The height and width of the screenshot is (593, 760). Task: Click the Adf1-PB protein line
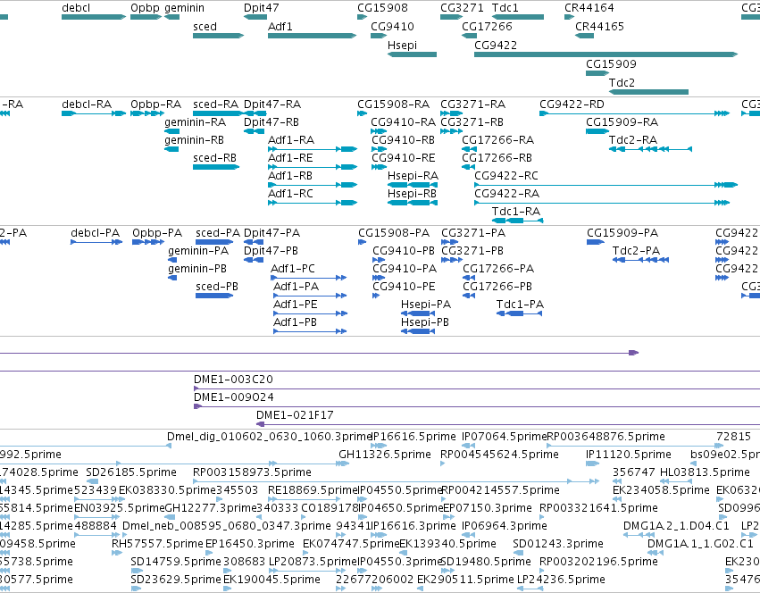tap(310, 331)
